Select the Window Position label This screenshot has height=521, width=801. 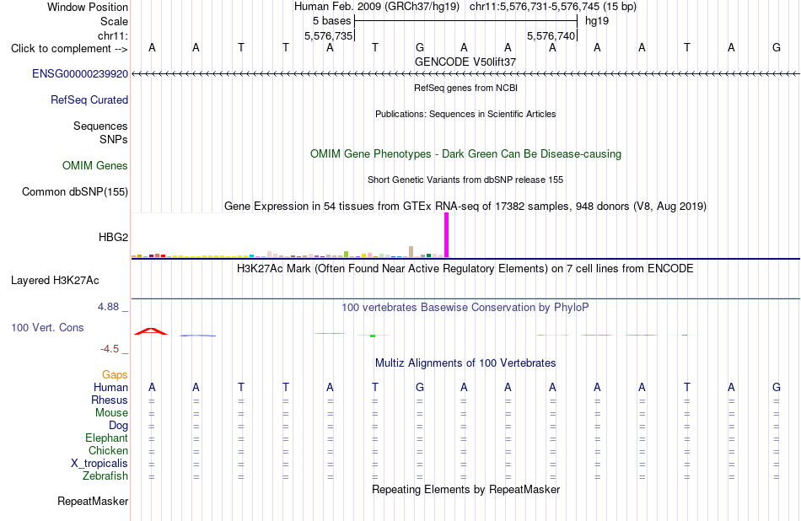click(x=88, y=8)
